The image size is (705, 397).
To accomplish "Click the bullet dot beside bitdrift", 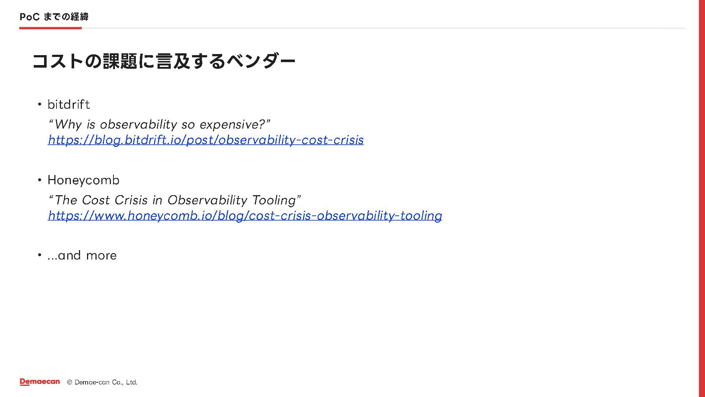I will [40, 105].
